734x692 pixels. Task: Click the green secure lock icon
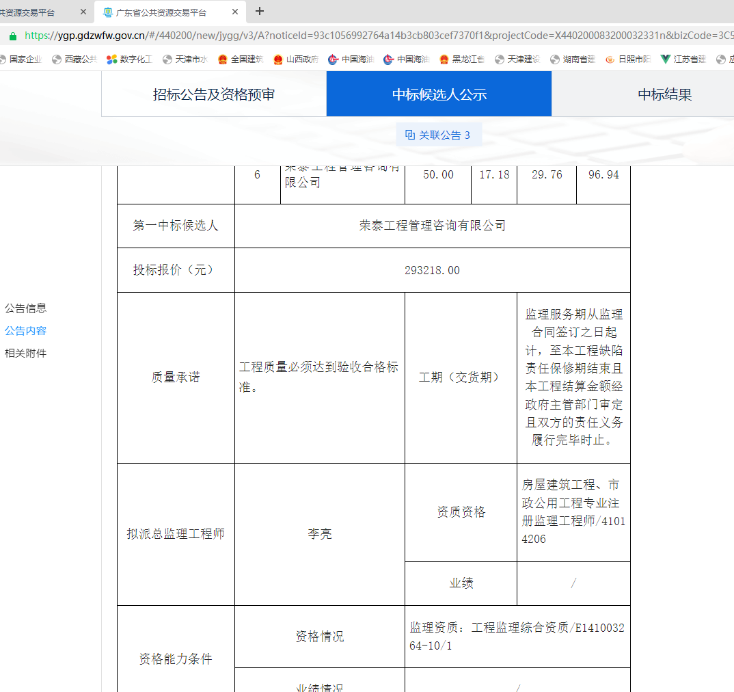click(x=13, y=36)
